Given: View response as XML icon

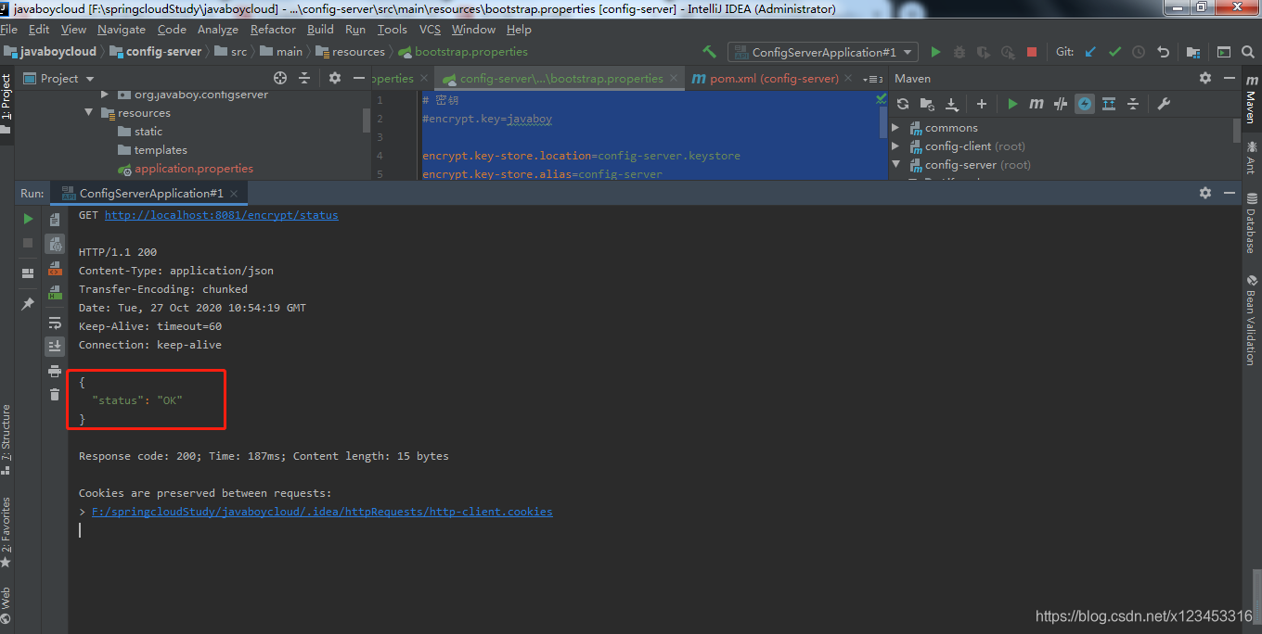Looking at the screenshot, I should coord(55,269).
